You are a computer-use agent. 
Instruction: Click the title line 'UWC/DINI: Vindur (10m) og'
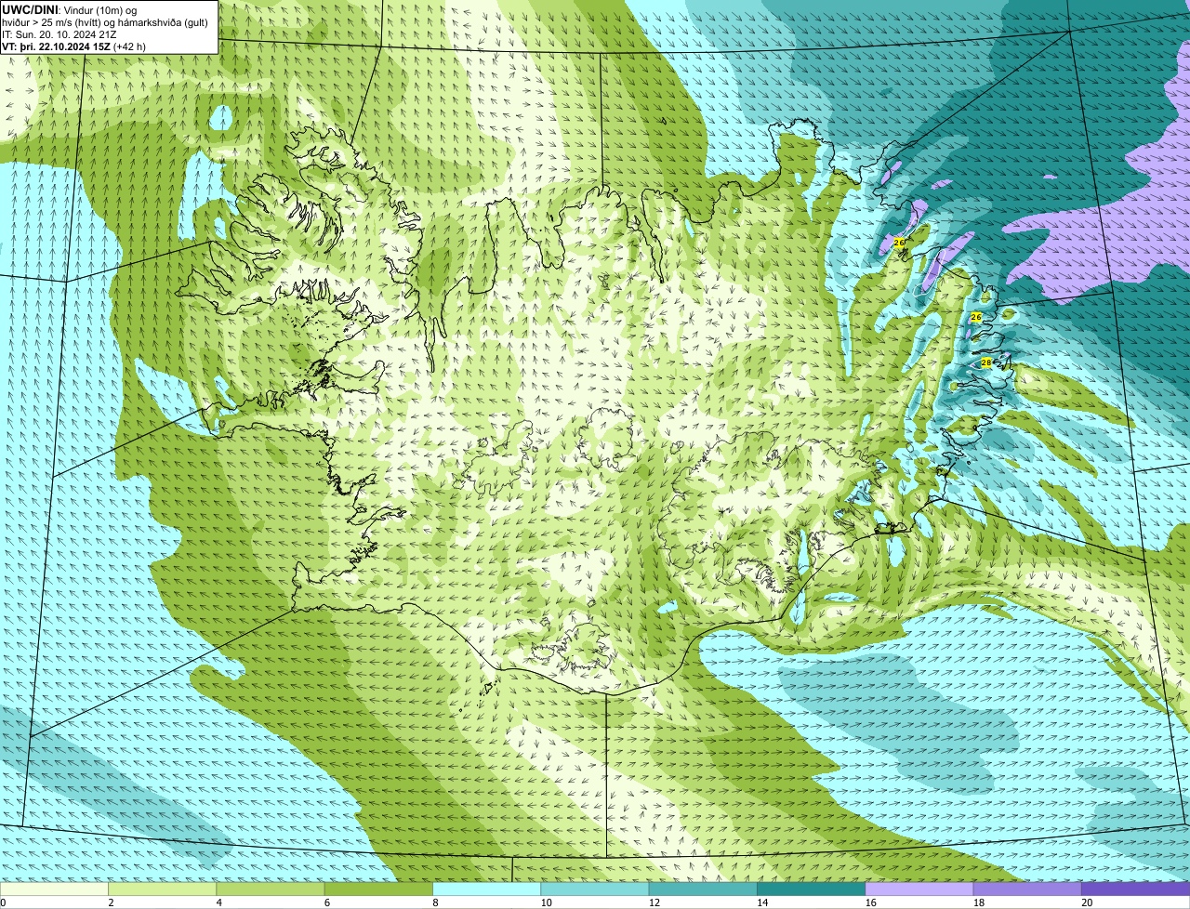click(x=69, y=9)
